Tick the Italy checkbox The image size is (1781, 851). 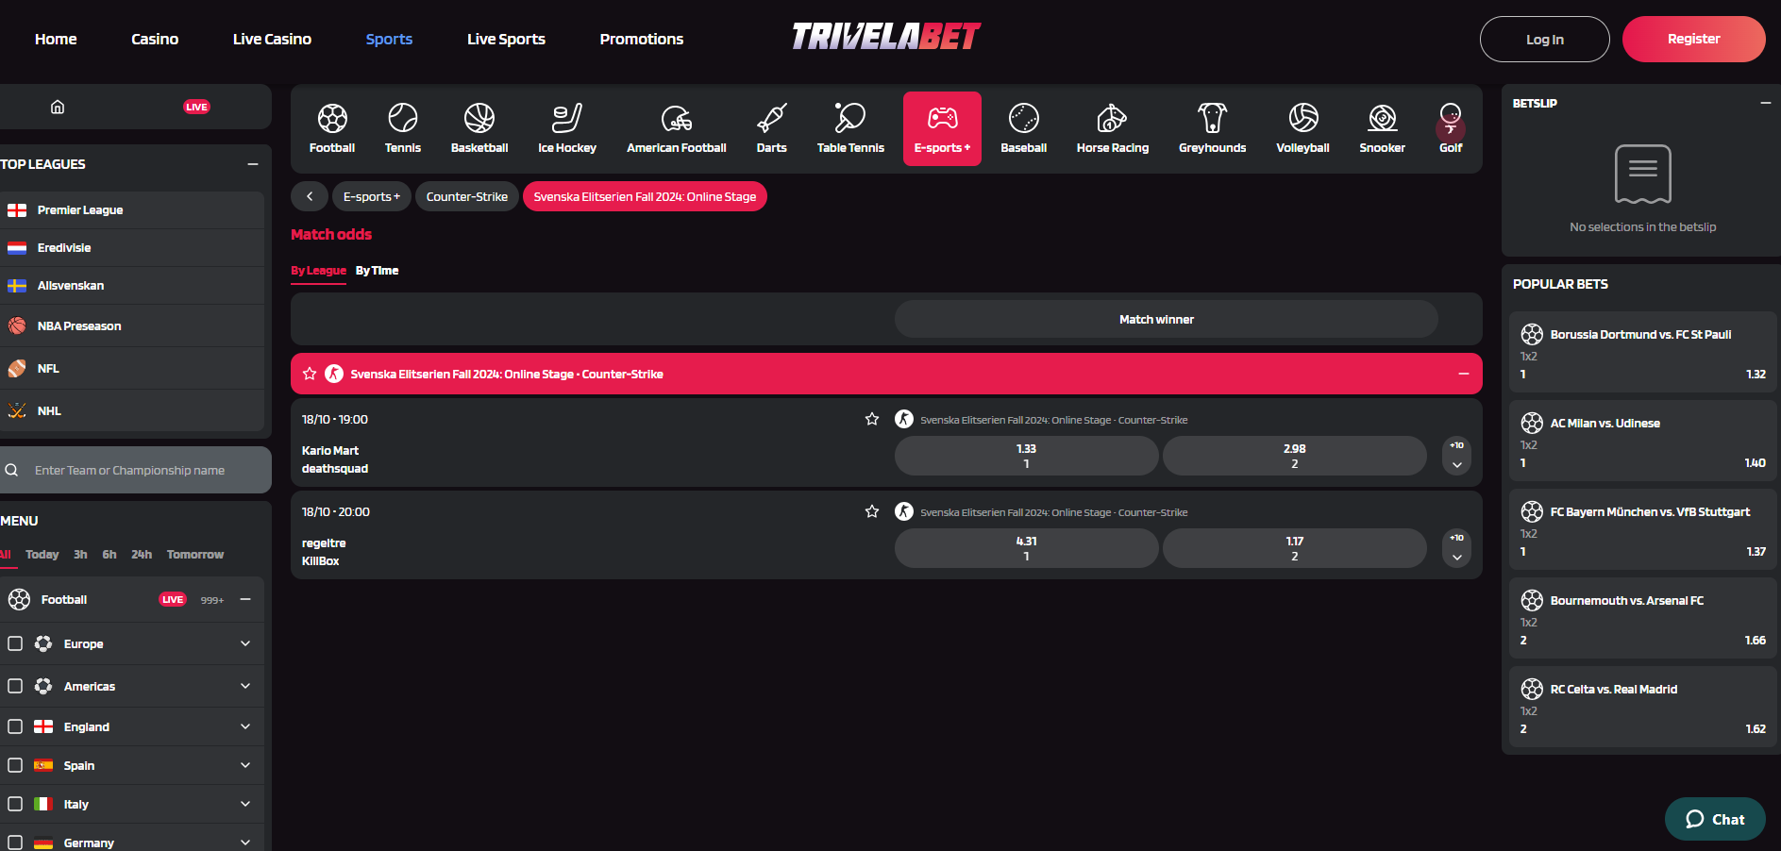coord(15,804)
